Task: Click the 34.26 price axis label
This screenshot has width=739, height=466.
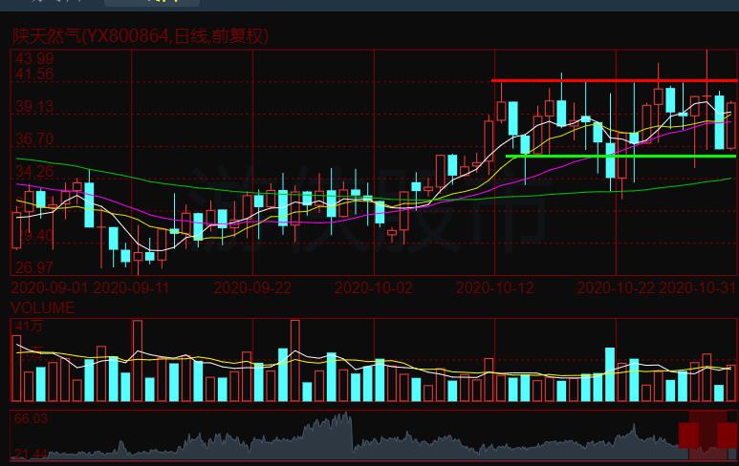Action: (34, 171)
